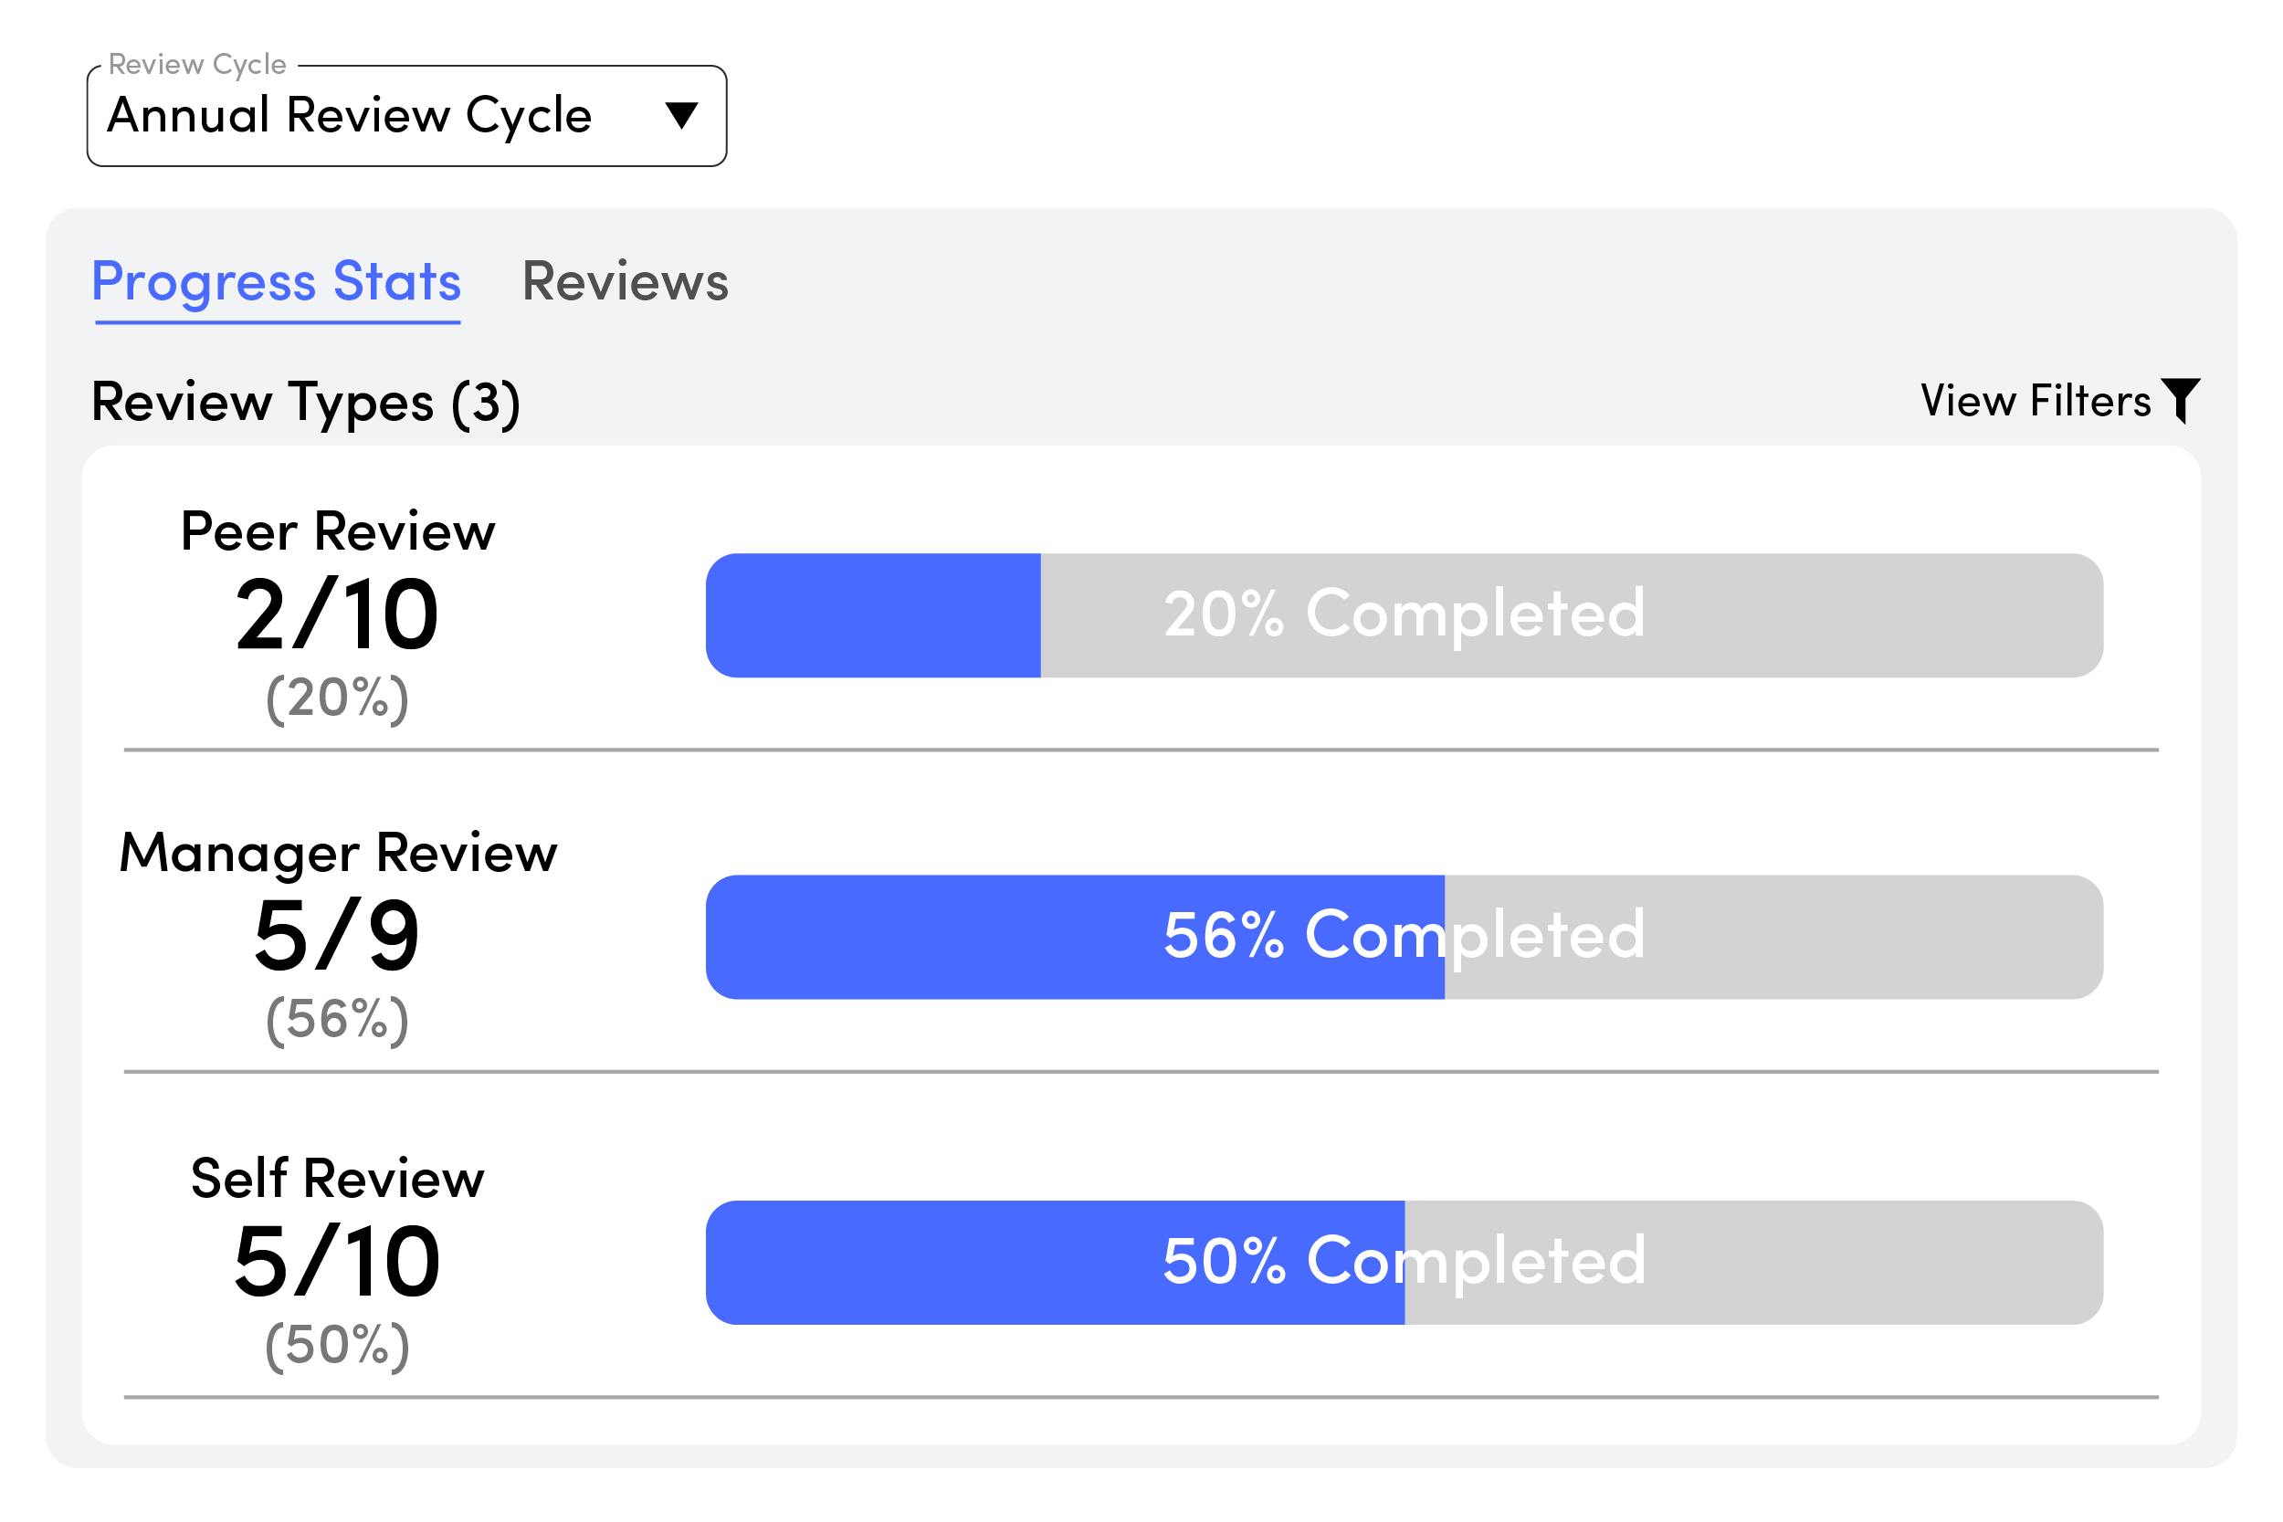Switch to the Progress Stats tab
Viewport: 2283px width, 1522px height.
tap(277, 281)
